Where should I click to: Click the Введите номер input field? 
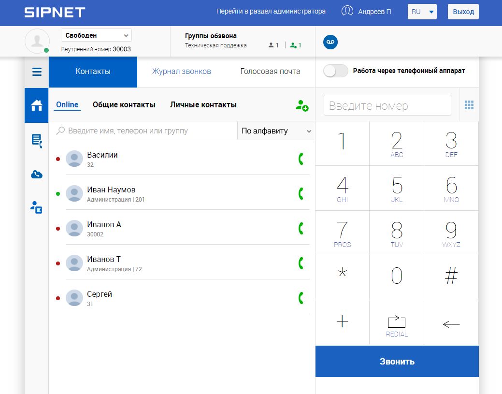387,105
